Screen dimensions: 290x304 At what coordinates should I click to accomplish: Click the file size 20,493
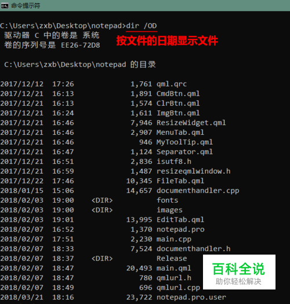[x=139, y=269]
